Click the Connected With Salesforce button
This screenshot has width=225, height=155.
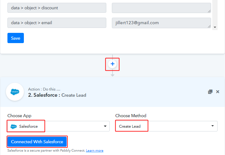click(37, 142)
